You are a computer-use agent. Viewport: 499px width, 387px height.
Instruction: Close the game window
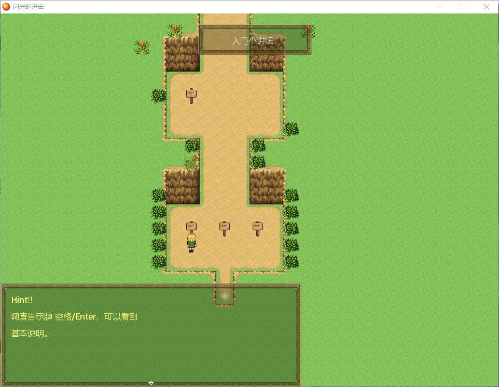coord(487,7)
